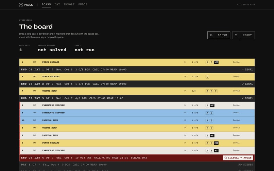This screenshot has height=171, width=274.
Task: Select scene 10 Packing Shed strip
Action: (137, 120)
